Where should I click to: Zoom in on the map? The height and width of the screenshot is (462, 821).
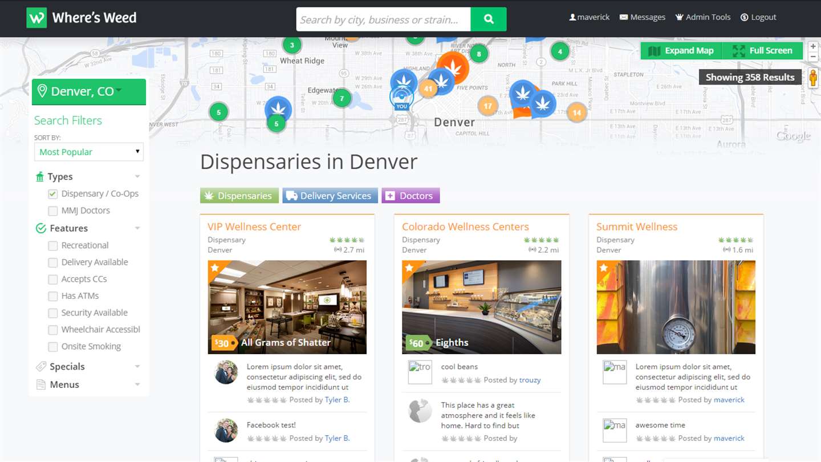[814, 46]
